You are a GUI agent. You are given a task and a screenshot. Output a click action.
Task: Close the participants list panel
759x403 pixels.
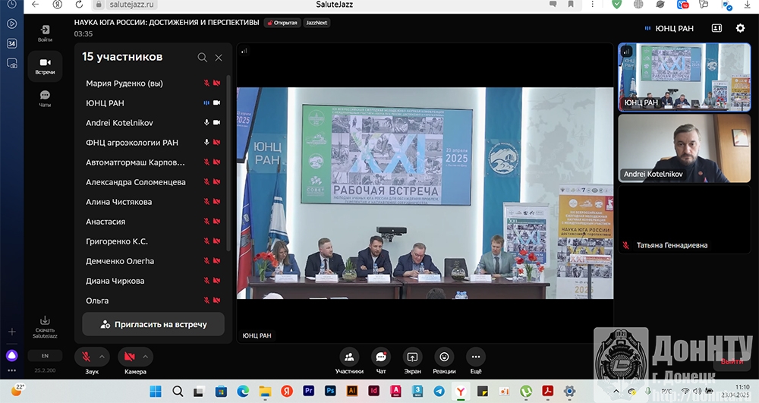(x=219, y=58)
